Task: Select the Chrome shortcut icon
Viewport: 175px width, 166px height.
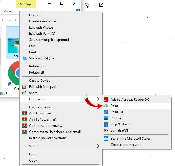Action: tap(14, 73)
